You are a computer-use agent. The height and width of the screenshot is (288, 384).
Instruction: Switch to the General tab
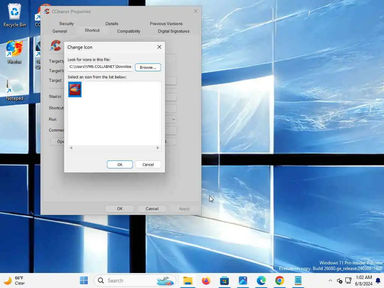coord(60,31)
